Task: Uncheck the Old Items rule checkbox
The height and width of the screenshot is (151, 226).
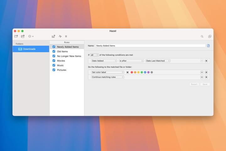Action: pos(54,52)
